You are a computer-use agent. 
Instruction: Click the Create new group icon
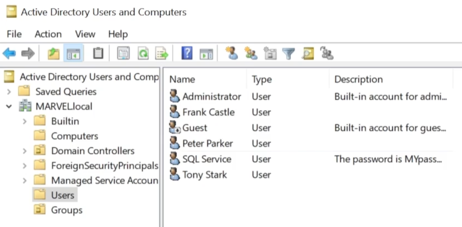pos(251,54)
